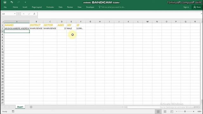Click the Share button
203x114 pixels.
click(x=197, y=7)
